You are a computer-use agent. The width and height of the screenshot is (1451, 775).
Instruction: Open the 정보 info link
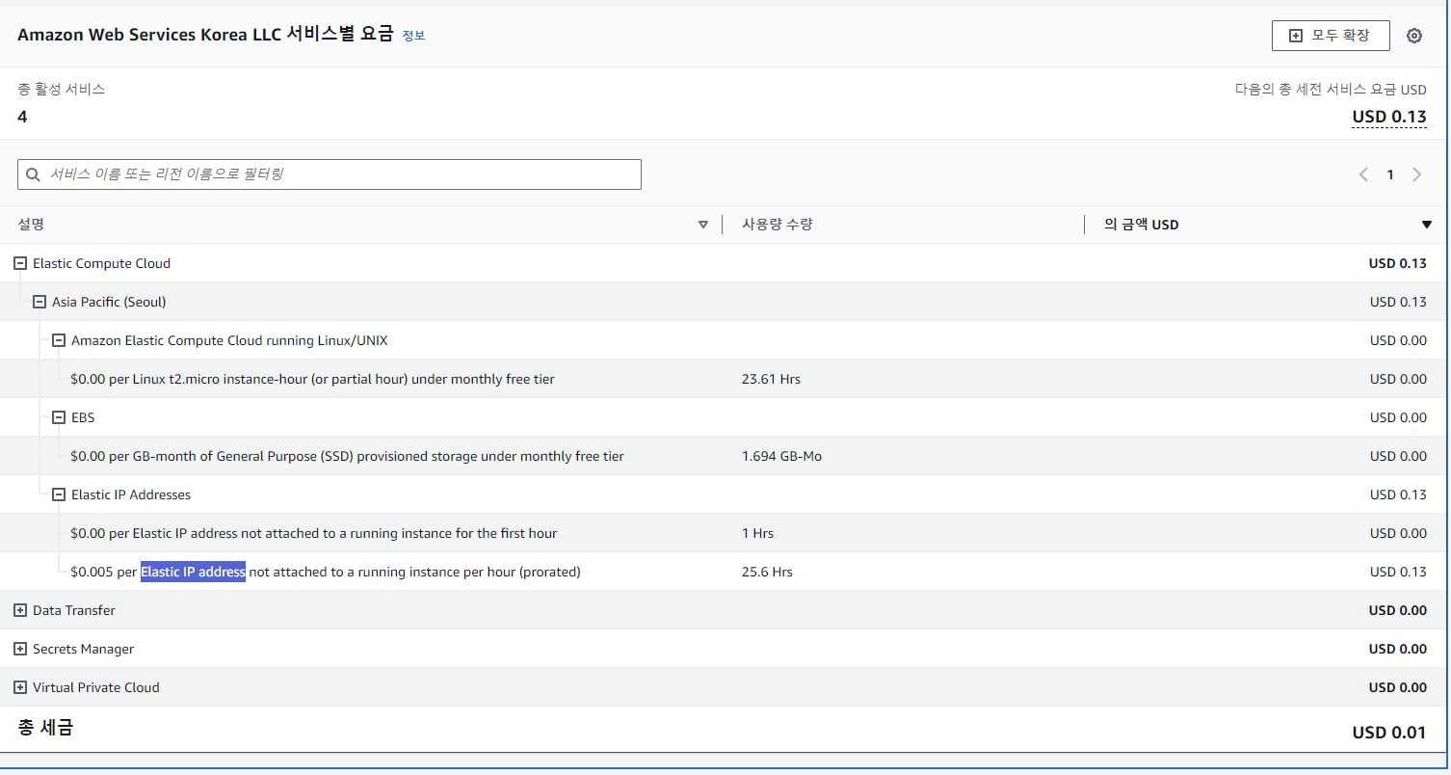click(413, 36)
